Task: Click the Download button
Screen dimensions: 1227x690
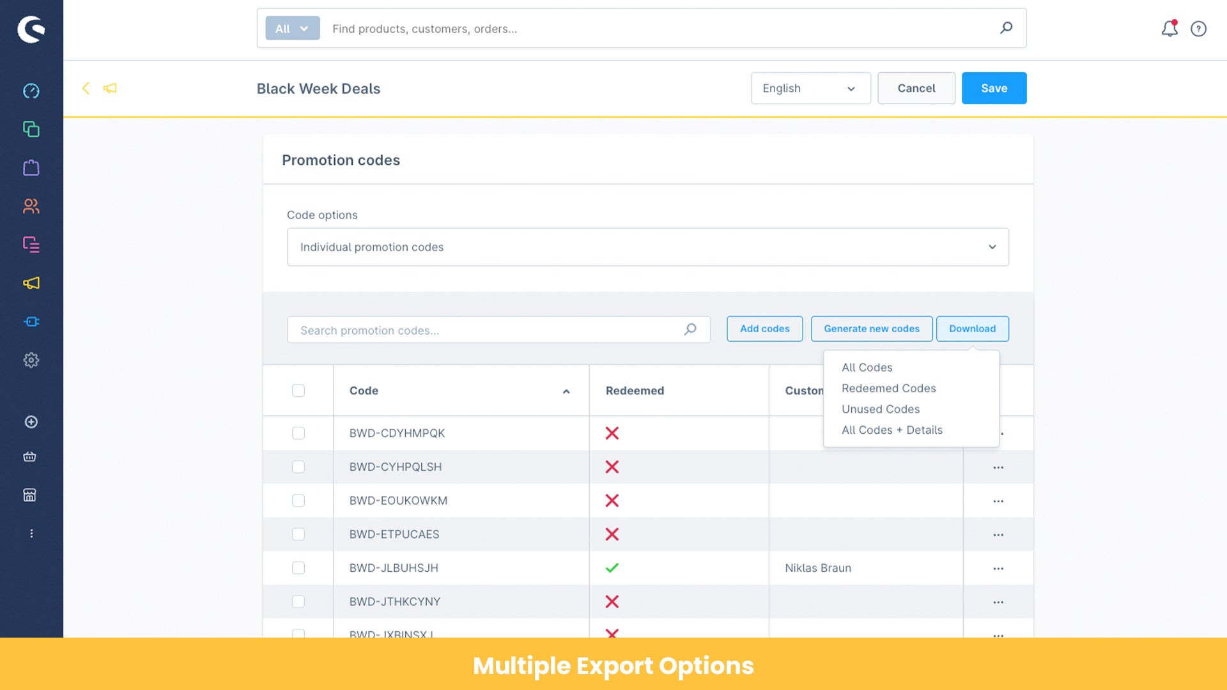Action: (972, 328)
